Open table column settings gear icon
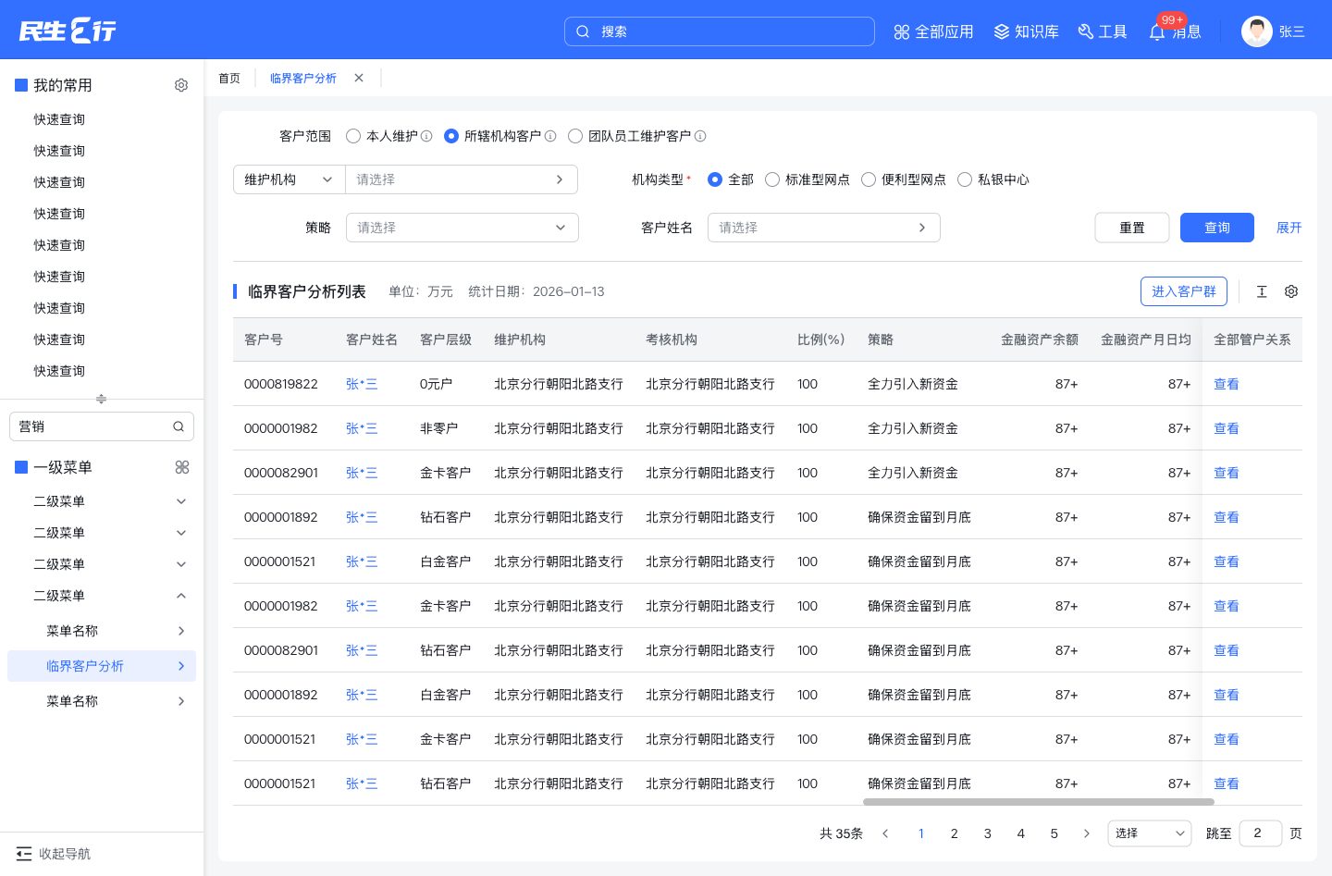The image size is (1332, 876). coord(1291,291)
